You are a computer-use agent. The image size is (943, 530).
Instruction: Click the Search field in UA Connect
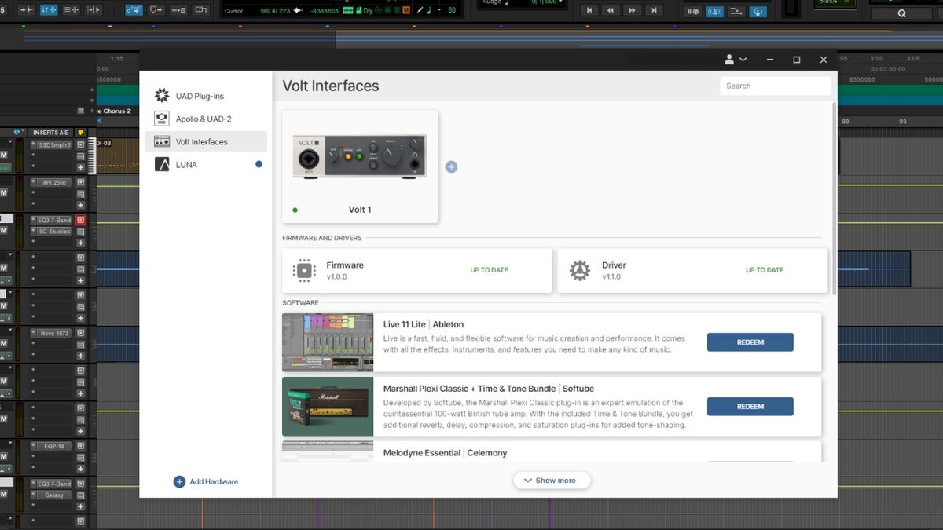[x=775, y=86]
